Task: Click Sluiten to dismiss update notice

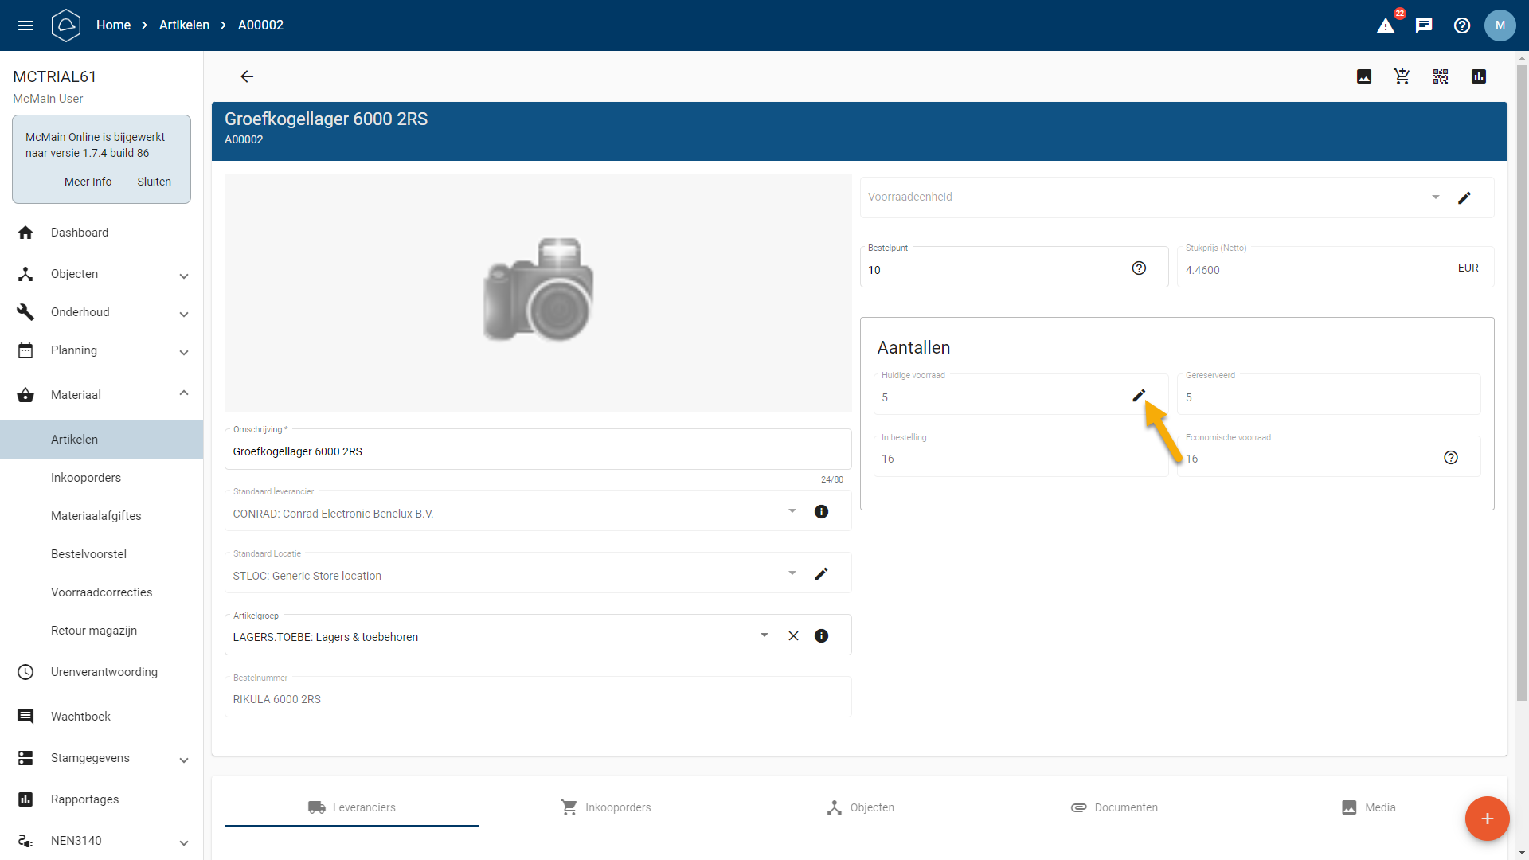Action: tap(154, 182)
